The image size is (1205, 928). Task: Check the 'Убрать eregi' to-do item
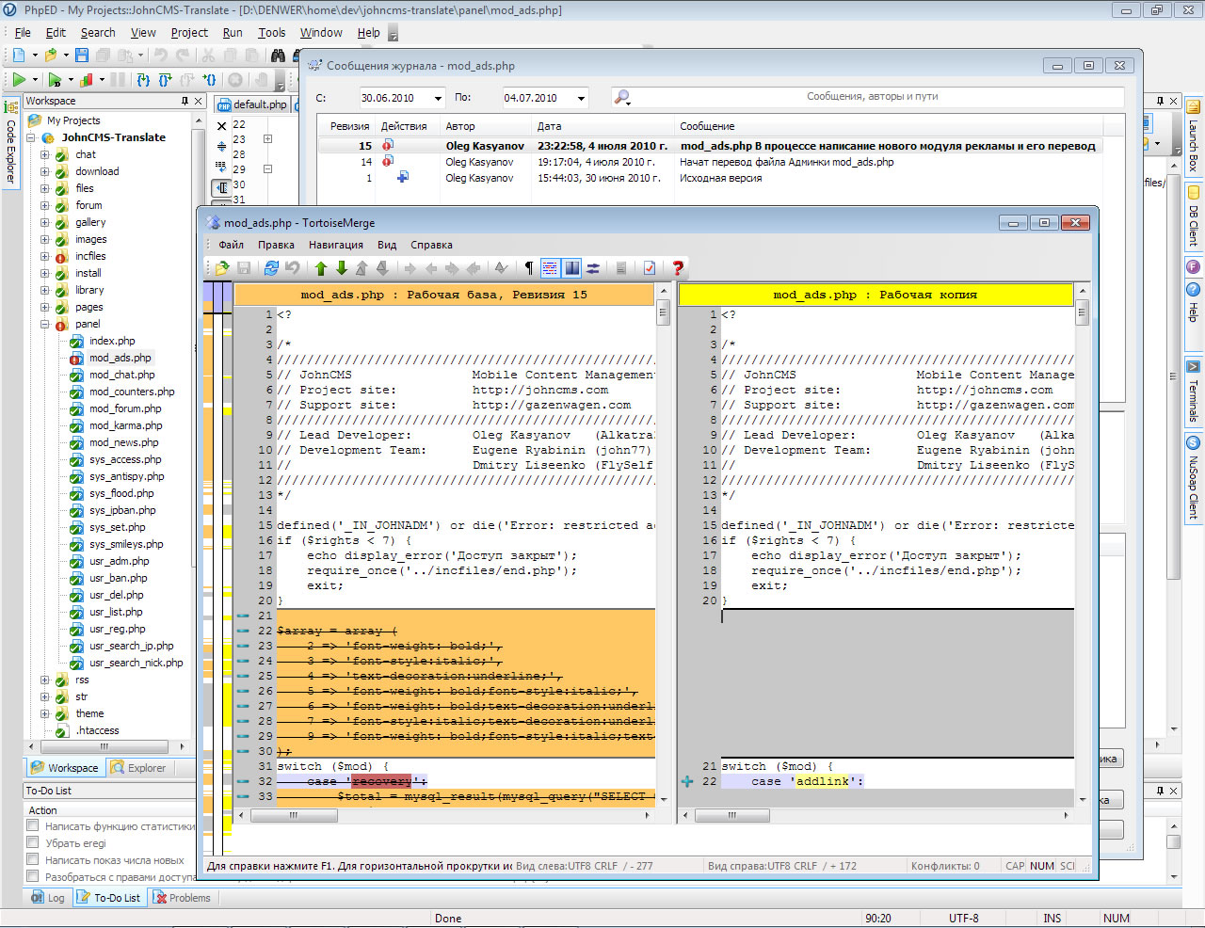[33, 843]
